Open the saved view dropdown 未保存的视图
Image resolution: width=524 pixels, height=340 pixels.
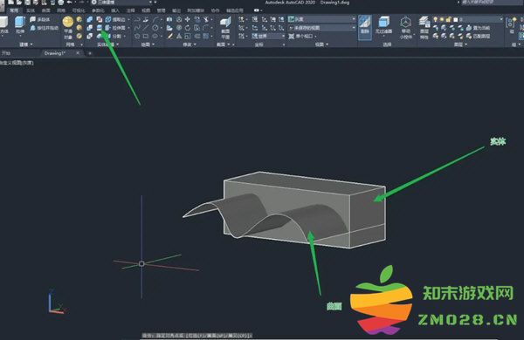pos(321,28)
